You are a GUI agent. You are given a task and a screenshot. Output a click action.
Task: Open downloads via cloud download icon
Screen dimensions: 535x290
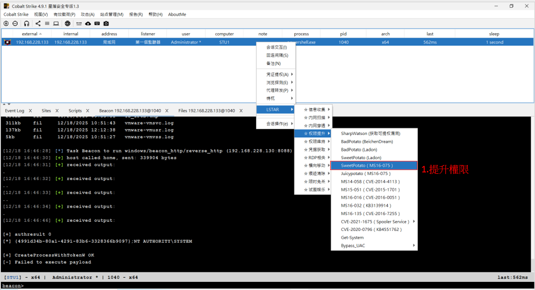point(88,24)
